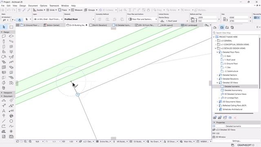Viewport: 261px width, 147px height.
Task: Select the Roof tool
Action: coord(4,57)
